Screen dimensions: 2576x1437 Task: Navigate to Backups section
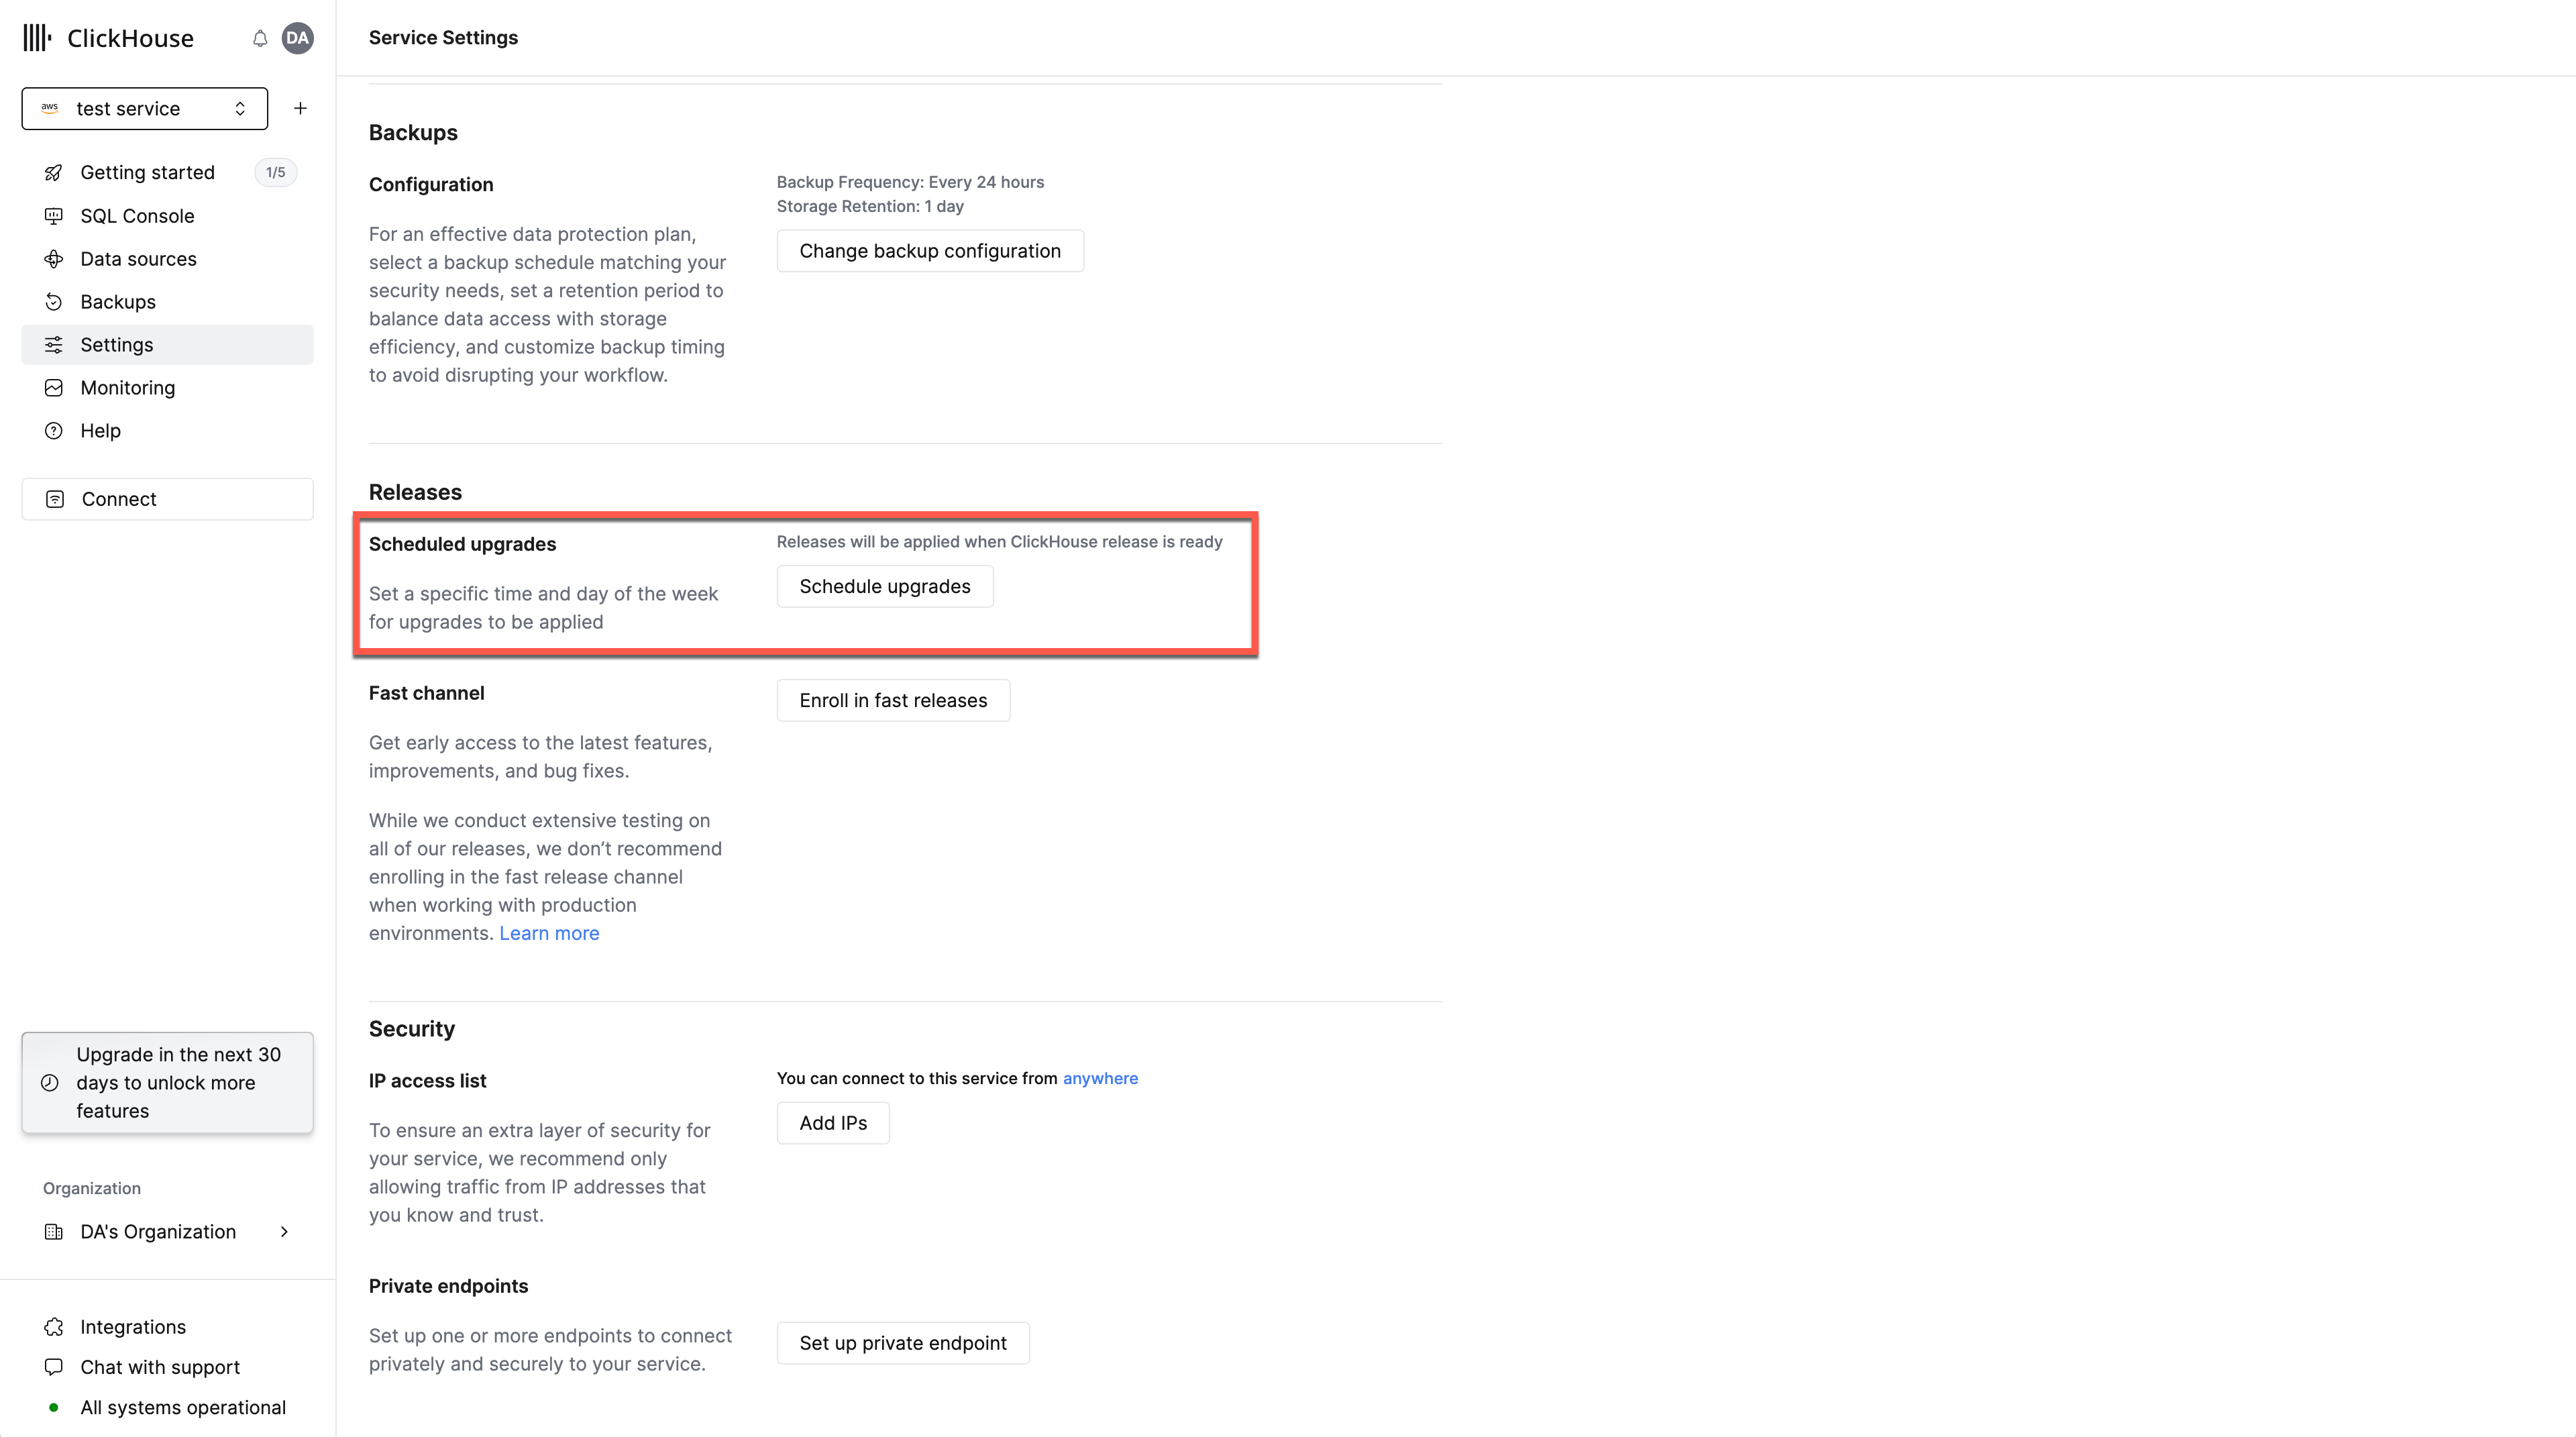tap(117, 301)
